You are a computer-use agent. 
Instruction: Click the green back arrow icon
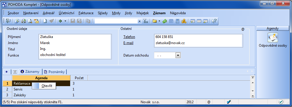(60, 21)
